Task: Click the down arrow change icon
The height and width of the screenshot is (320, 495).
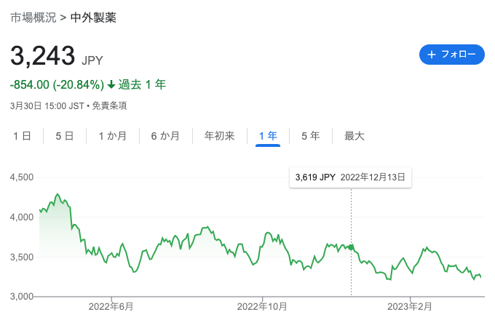Action: 111,85
